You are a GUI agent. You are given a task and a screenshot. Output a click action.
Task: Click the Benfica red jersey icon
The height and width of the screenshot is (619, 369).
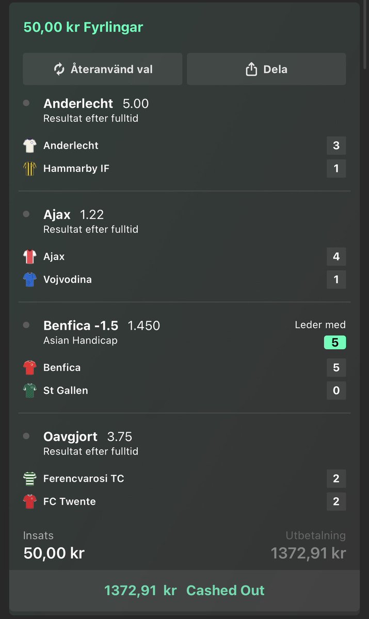(x=30, y=367)
